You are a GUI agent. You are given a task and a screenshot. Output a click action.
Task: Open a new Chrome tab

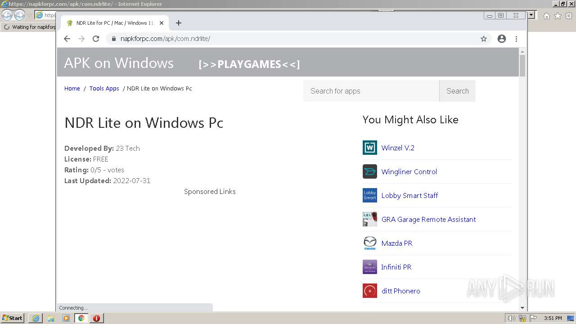(179, 23)
